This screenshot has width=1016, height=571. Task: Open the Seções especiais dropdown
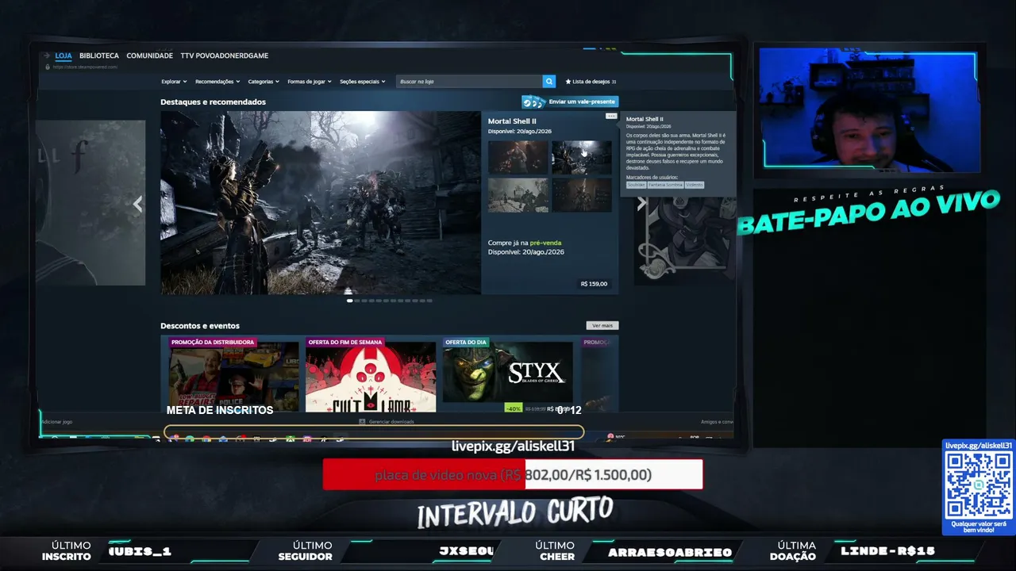point(362,82)
